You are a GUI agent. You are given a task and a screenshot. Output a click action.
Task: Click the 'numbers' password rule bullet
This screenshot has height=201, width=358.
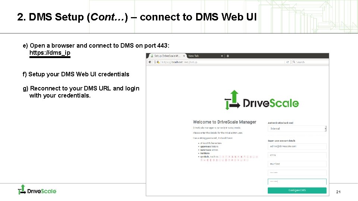click(x=205, y=153)
